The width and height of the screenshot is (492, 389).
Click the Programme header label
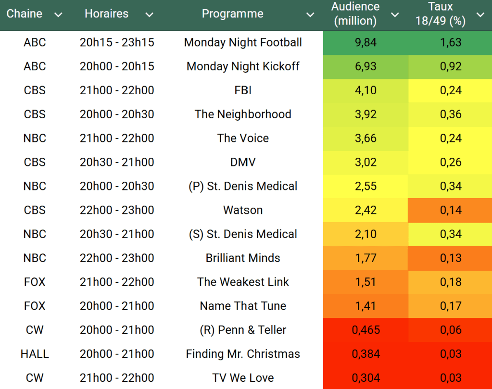point(232,14)
